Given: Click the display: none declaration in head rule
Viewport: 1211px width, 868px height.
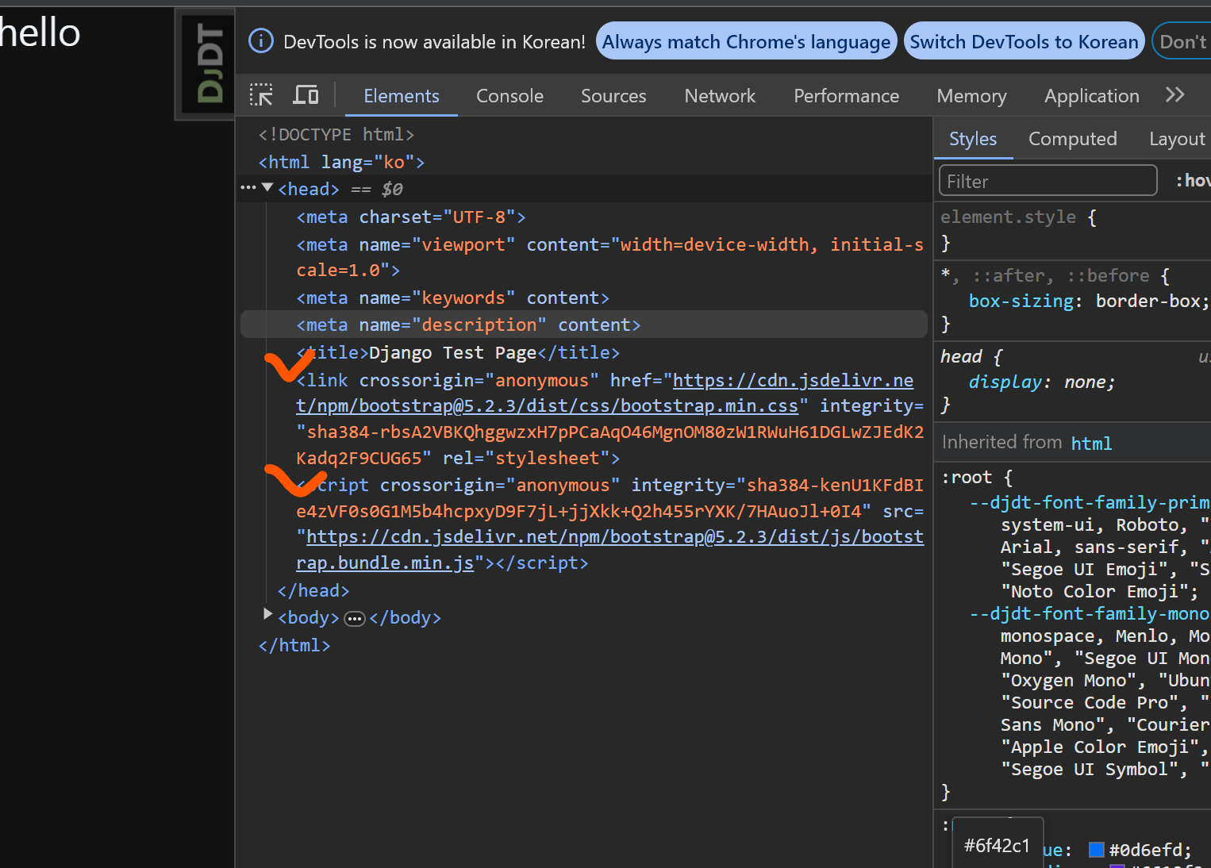Looking at the screenshot, I should (1041, 382).
